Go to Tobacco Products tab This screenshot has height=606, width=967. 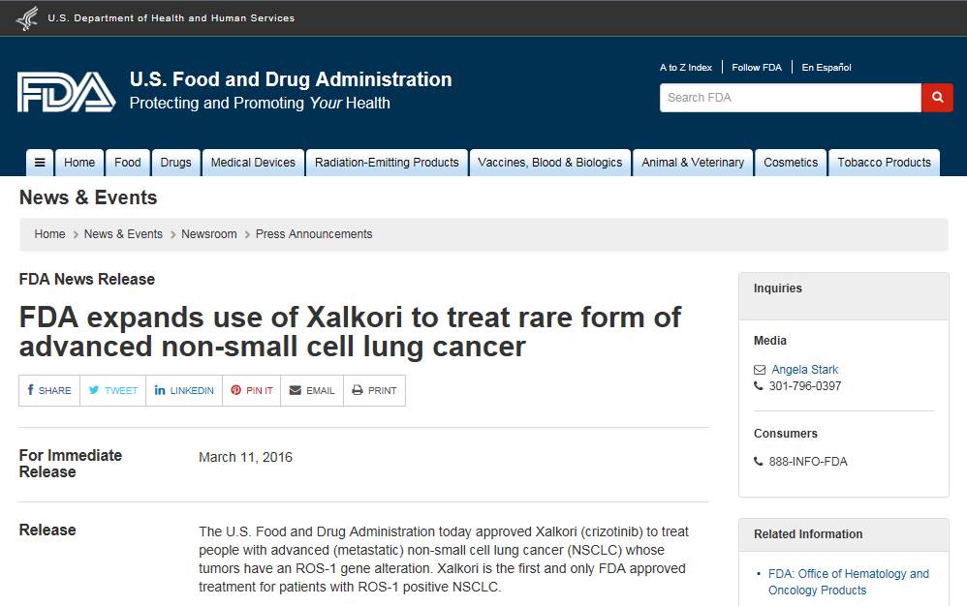884,163
